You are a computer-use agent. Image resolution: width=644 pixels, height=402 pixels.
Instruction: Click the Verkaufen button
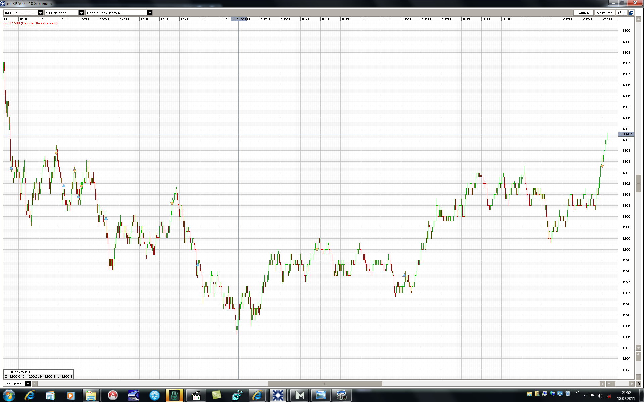point(604,13)
